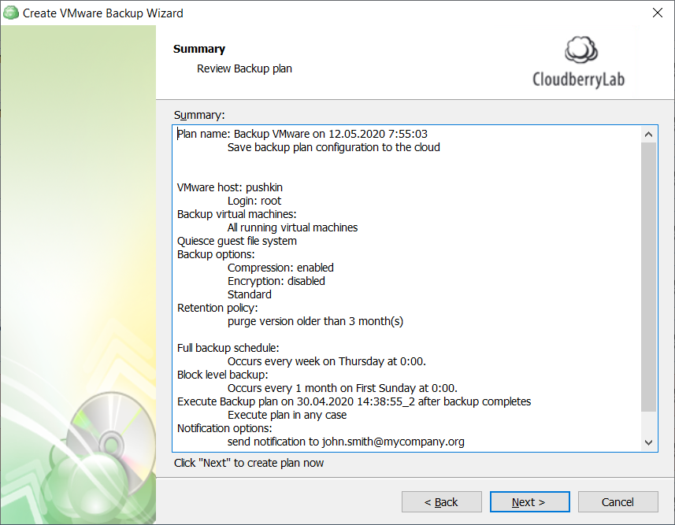Click 'Click "Next" to create plan now' hint

(x=249, y=463)
